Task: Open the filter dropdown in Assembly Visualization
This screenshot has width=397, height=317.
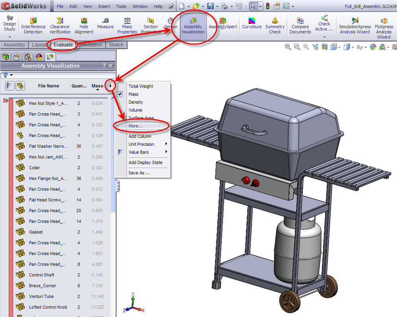Action: point(11,75)
